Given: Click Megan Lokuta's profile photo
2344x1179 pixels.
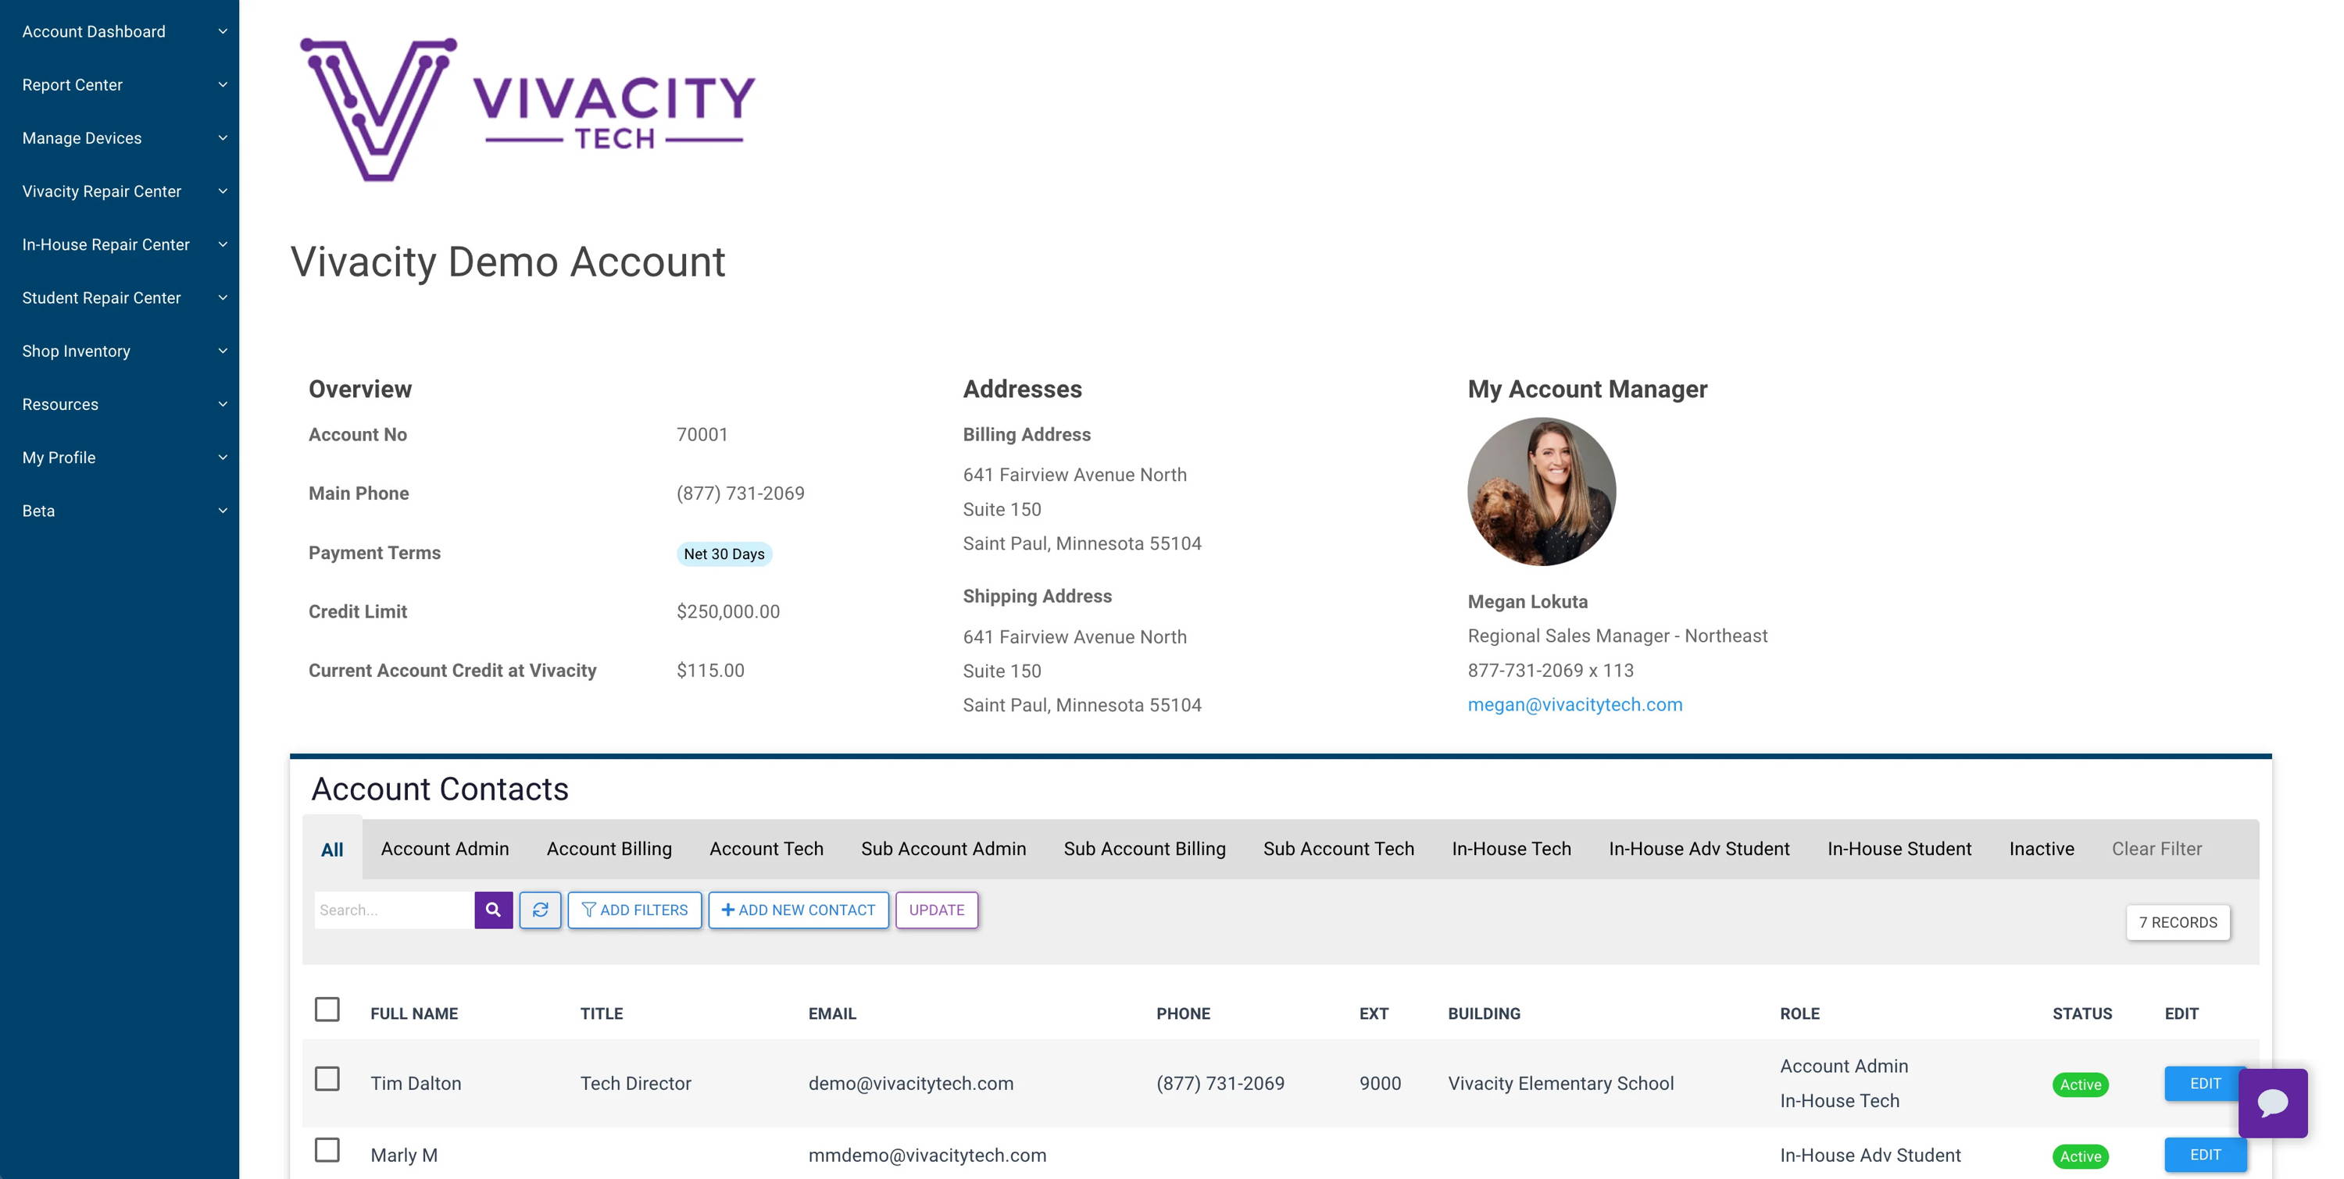Looking at the screenshot, I should [x=1542, y=492].
